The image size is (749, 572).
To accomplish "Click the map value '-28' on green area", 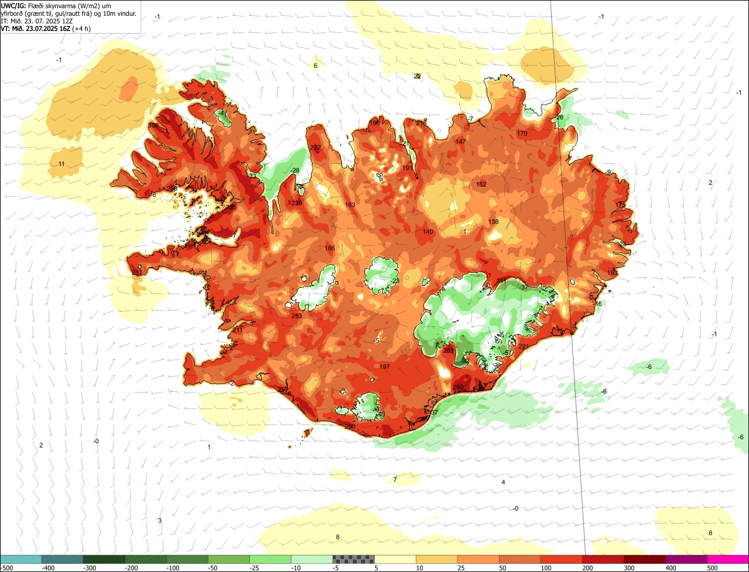I will pos(295,170).
